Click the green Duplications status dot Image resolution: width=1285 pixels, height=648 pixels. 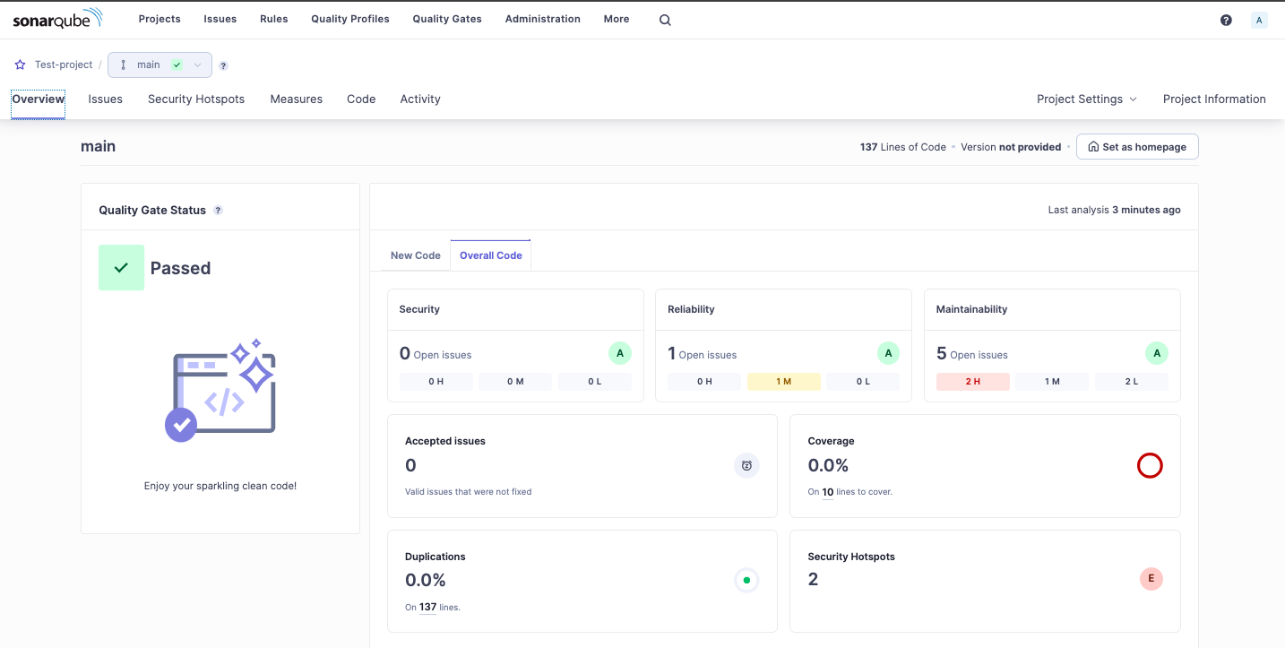[746, 580]
